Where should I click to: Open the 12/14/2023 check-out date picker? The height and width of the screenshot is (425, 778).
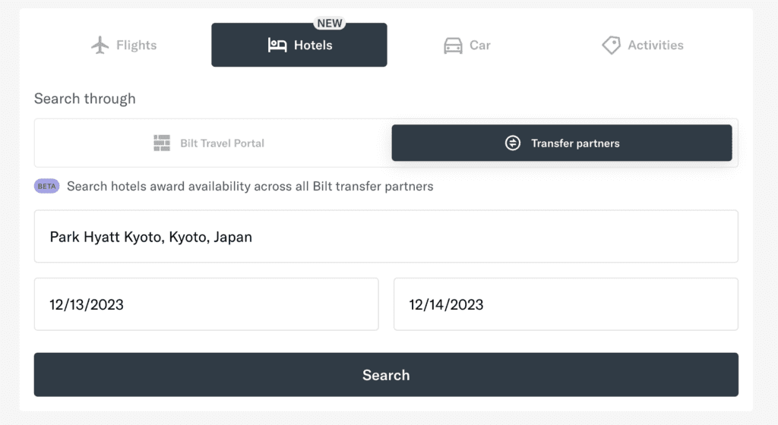565,304
